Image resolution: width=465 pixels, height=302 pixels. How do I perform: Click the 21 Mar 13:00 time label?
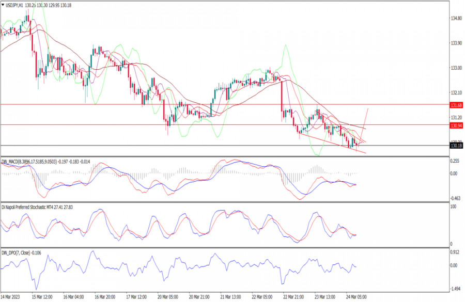[231, 297]
